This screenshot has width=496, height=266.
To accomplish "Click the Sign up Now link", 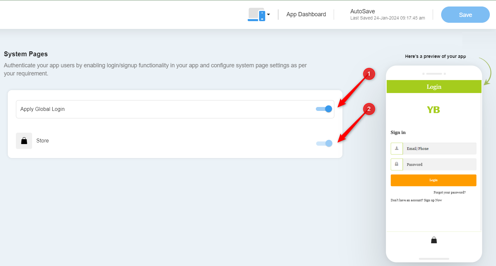I will 433,200.
